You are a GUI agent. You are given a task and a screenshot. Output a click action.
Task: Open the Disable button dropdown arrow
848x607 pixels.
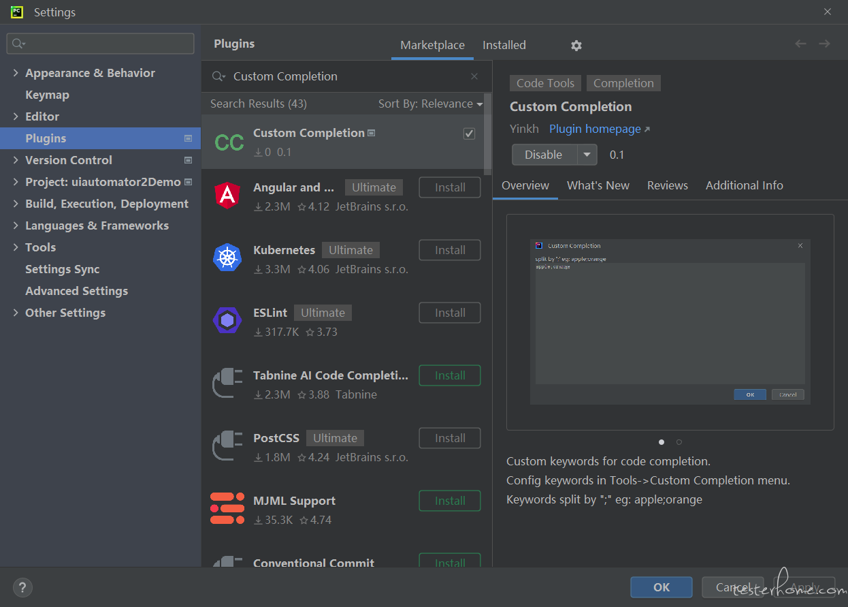[587, 155]
